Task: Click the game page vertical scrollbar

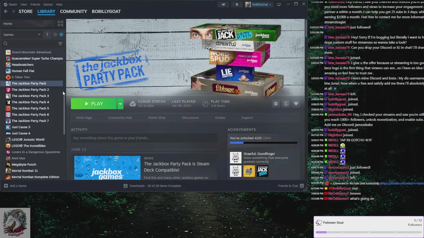Action: [x=305, y=28]
